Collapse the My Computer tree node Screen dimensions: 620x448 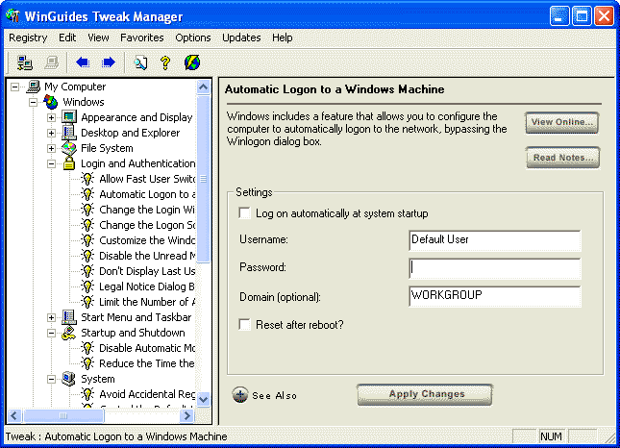(x=14, y=87)
